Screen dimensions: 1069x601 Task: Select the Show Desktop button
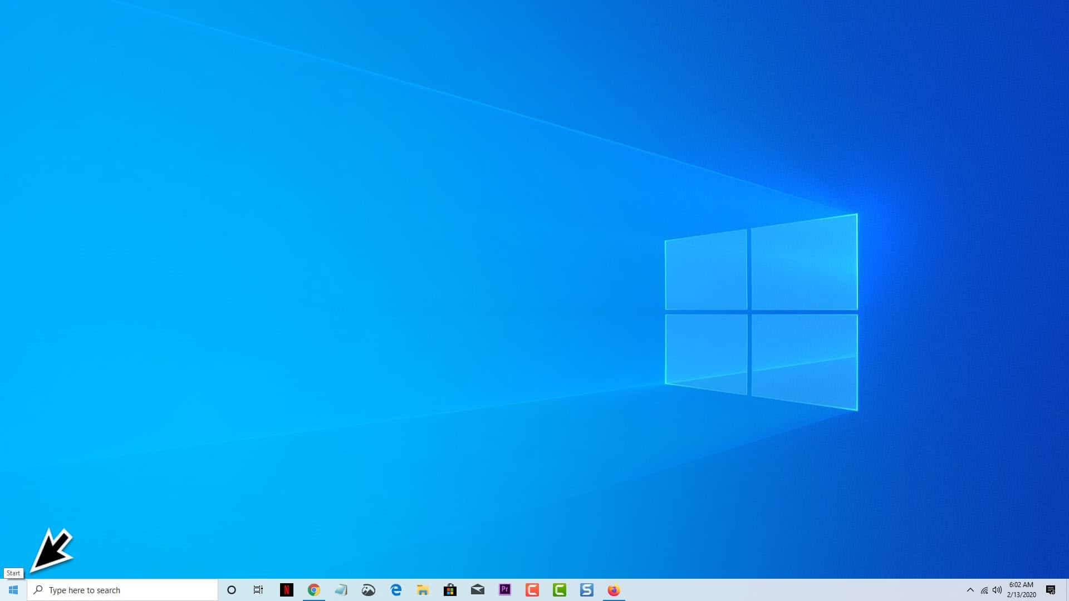(x=1067, y=590)
